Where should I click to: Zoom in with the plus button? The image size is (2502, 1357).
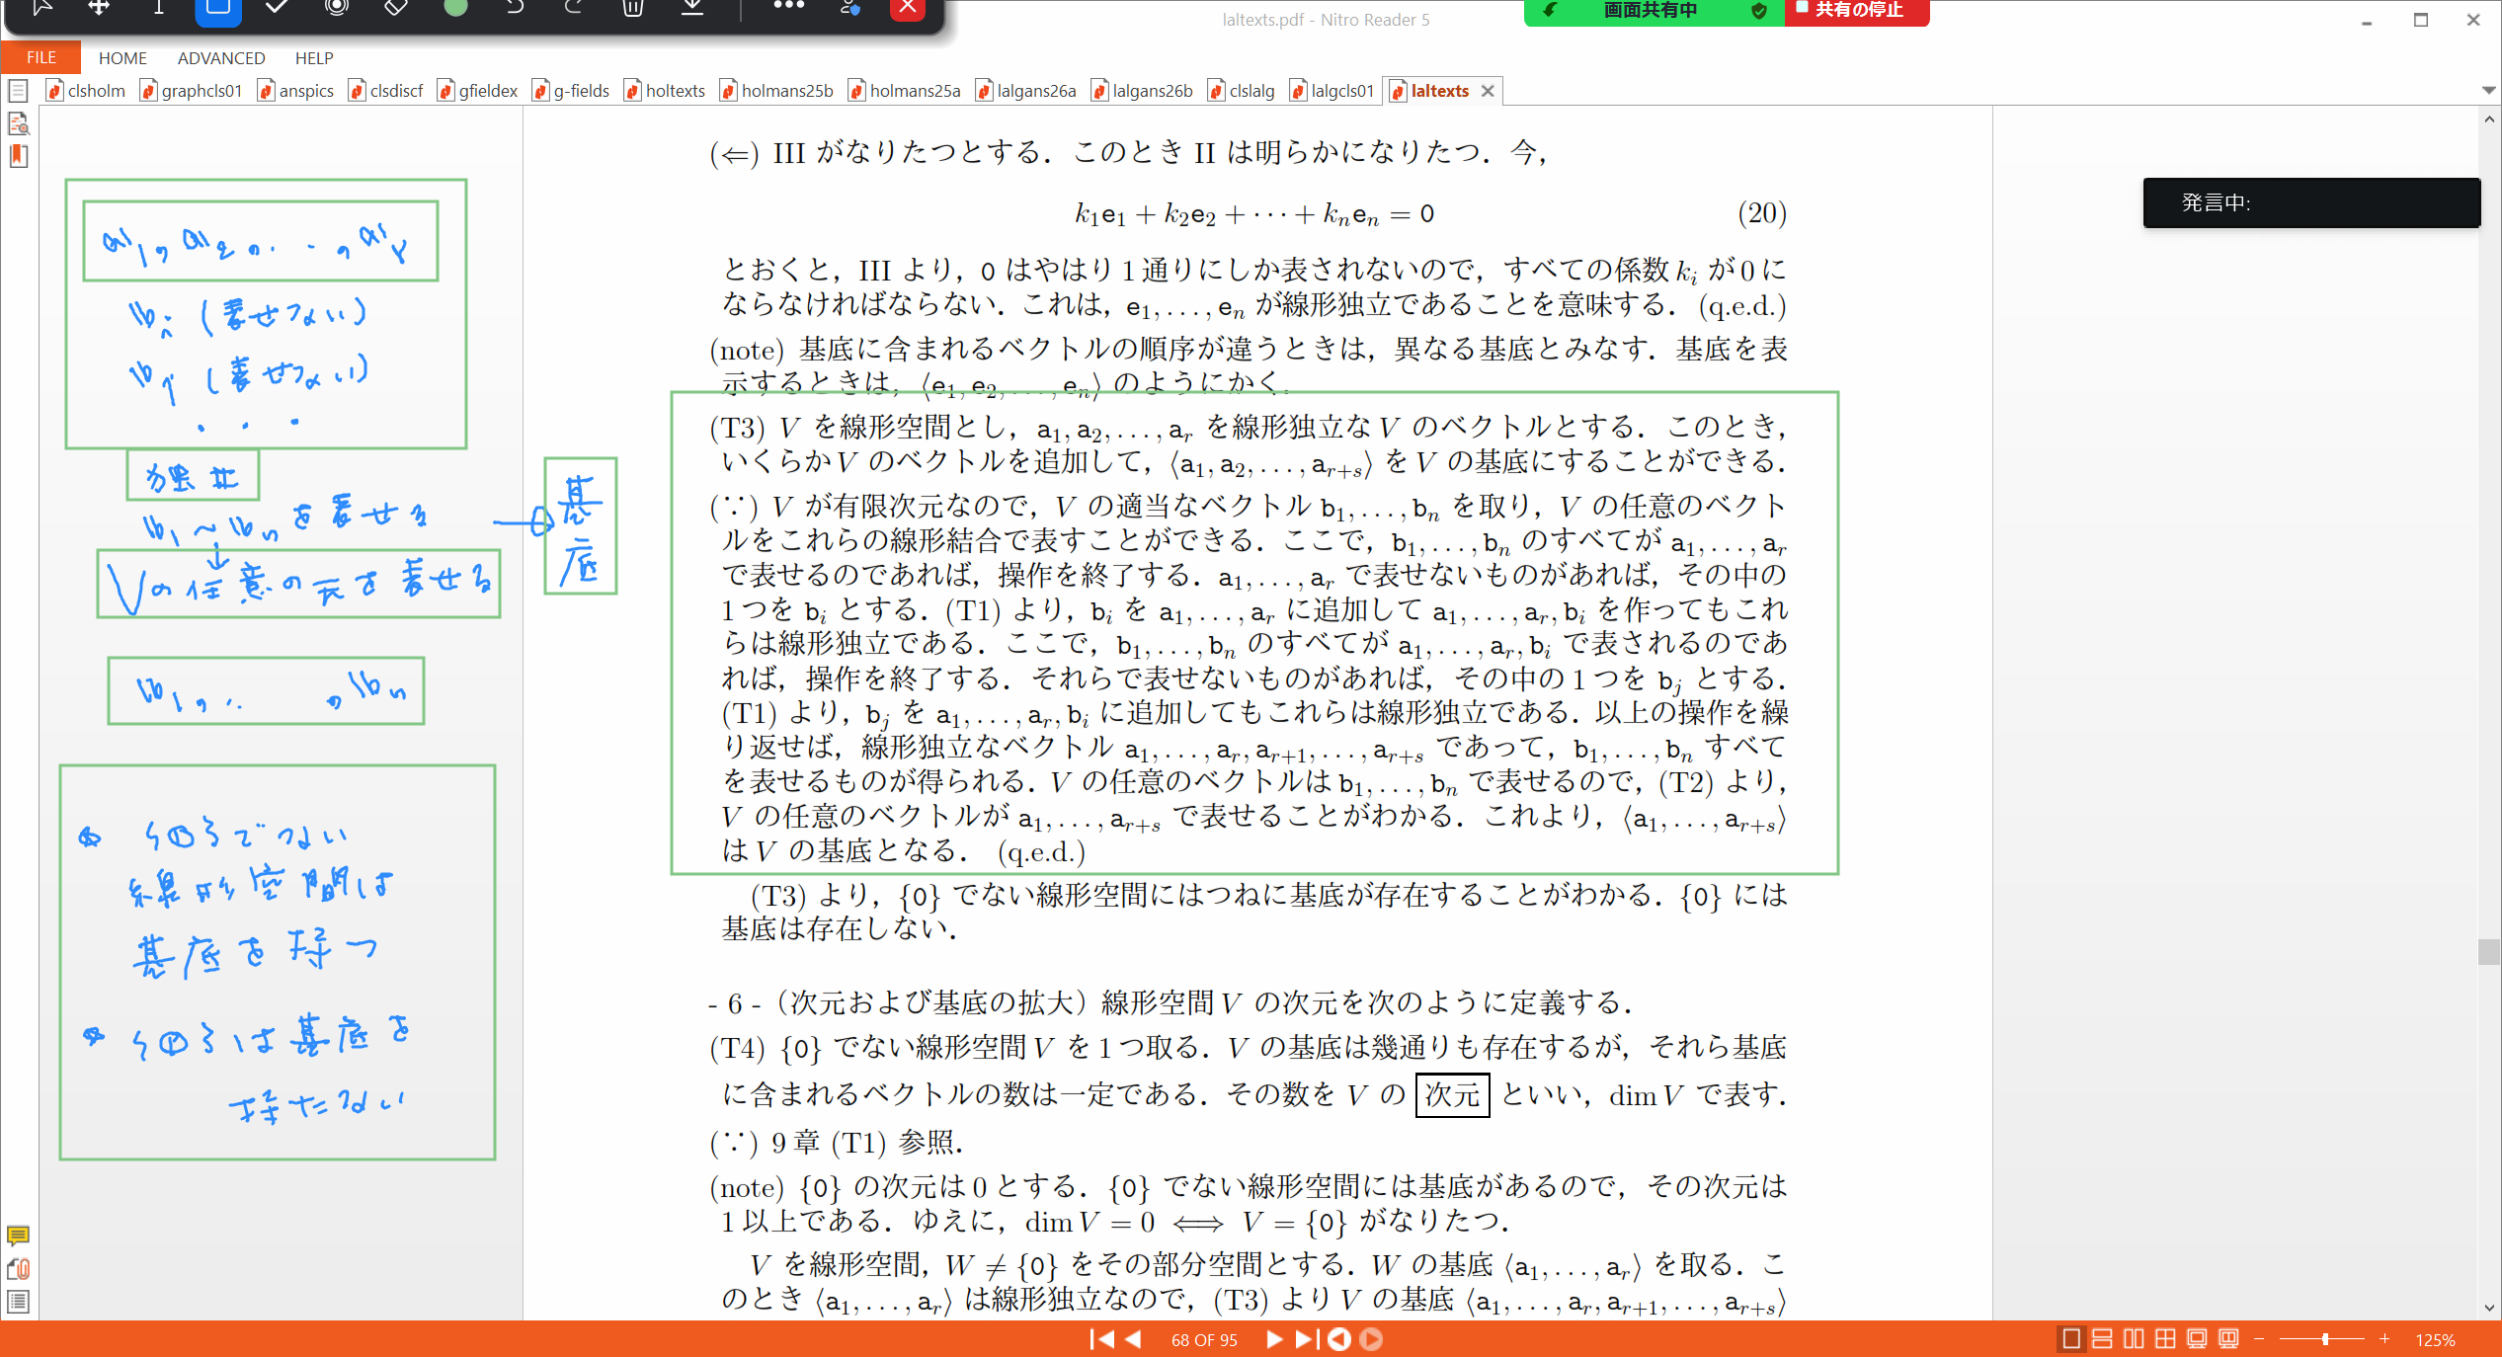[2384, 1339]
